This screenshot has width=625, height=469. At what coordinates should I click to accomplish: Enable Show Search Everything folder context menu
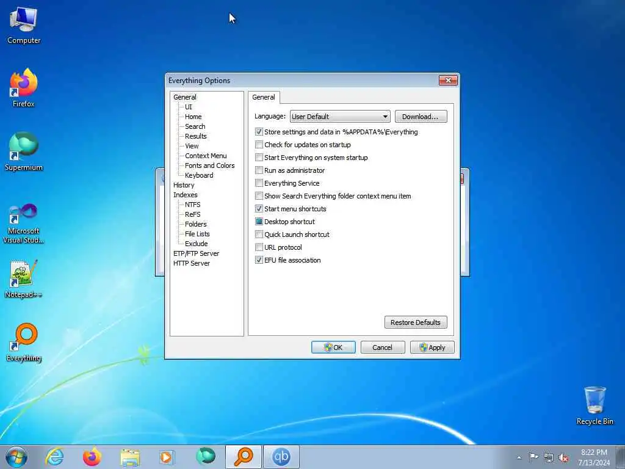click(259, 196)
